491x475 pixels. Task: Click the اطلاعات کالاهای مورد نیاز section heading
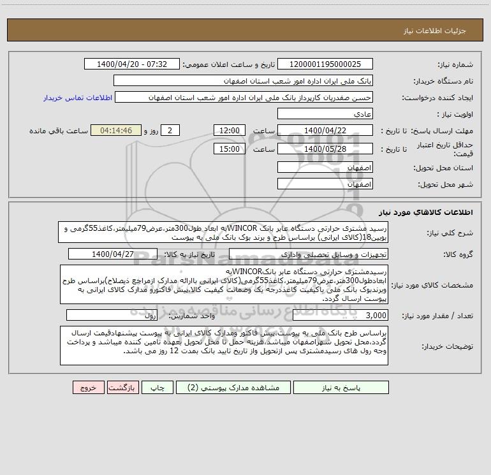[x=426, y=212]
